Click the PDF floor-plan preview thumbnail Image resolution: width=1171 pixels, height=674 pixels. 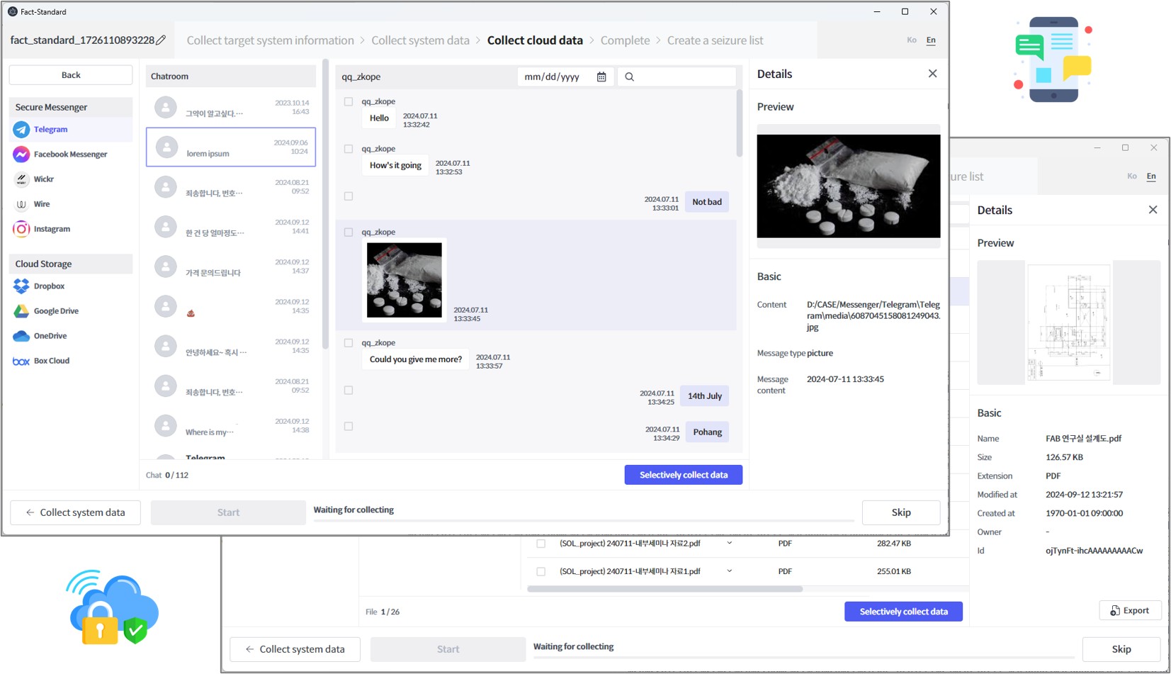click(x=1069, y=322)
